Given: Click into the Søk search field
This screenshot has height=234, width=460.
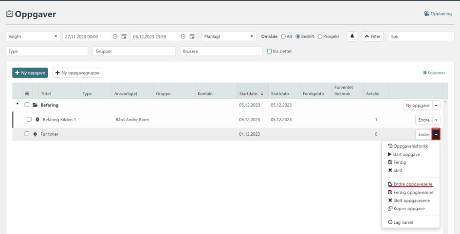Looking at the screenshot, I should 421,36.
